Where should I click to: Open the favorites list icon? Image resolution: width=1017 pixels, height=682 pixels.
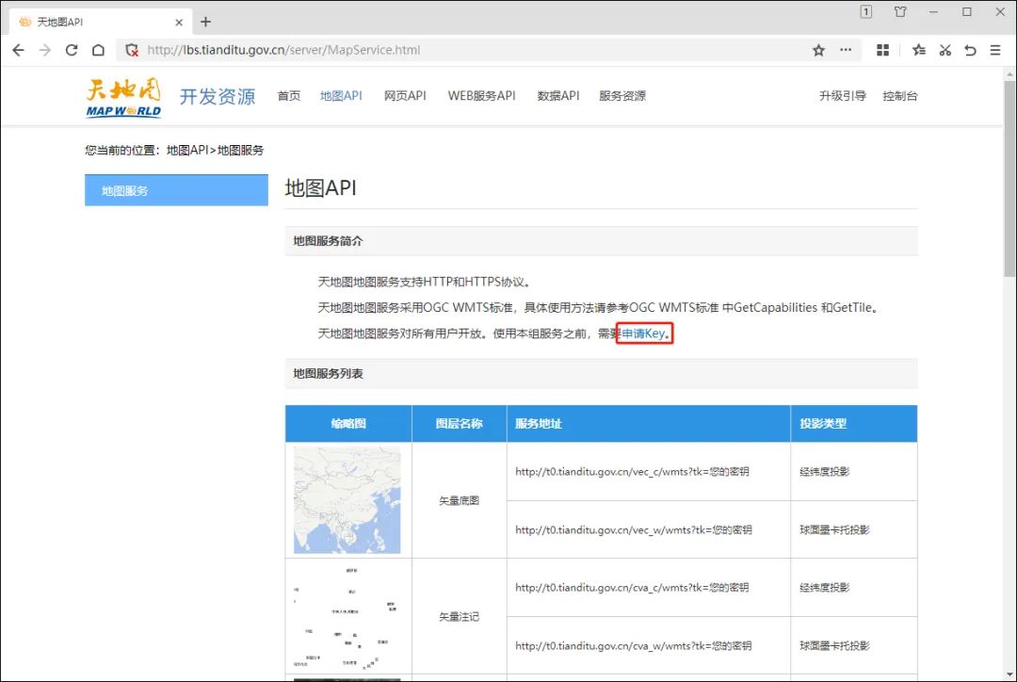(x=918, y=50)
